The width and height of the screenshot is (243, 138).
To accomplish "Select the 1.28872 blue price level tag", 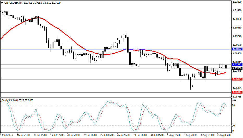I will (x=237, y=49).
